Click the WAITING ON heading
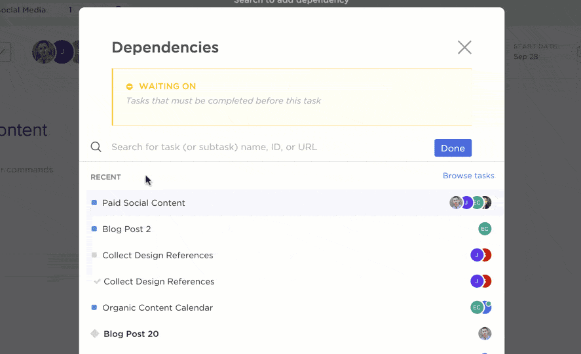Image resolution: width=581 pixels, height=354 pixels. coord(168,87)
